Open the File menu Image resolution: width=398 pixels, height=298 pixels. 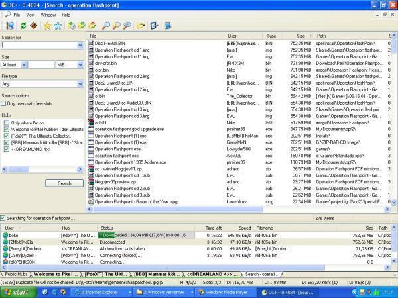click(x=17, y=15)
